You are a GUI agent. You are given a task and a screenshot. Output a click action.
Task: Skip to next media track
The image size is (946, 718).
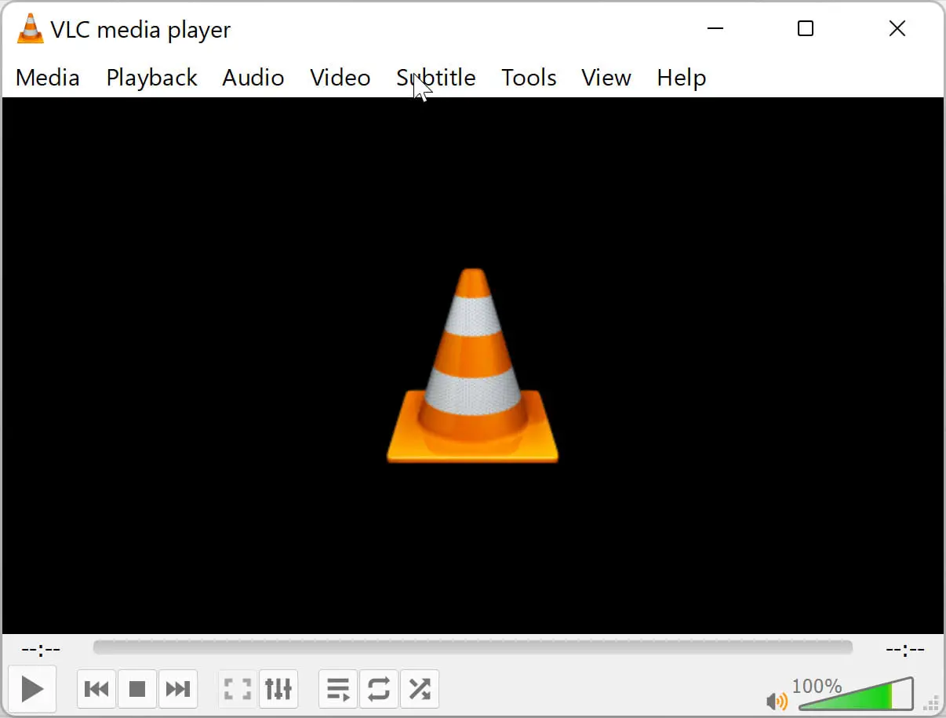pos(178,690)
